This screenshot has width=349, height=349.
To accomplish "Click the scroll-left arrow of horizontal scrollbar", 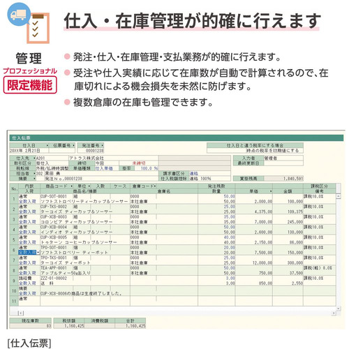I will pos(20,313).
